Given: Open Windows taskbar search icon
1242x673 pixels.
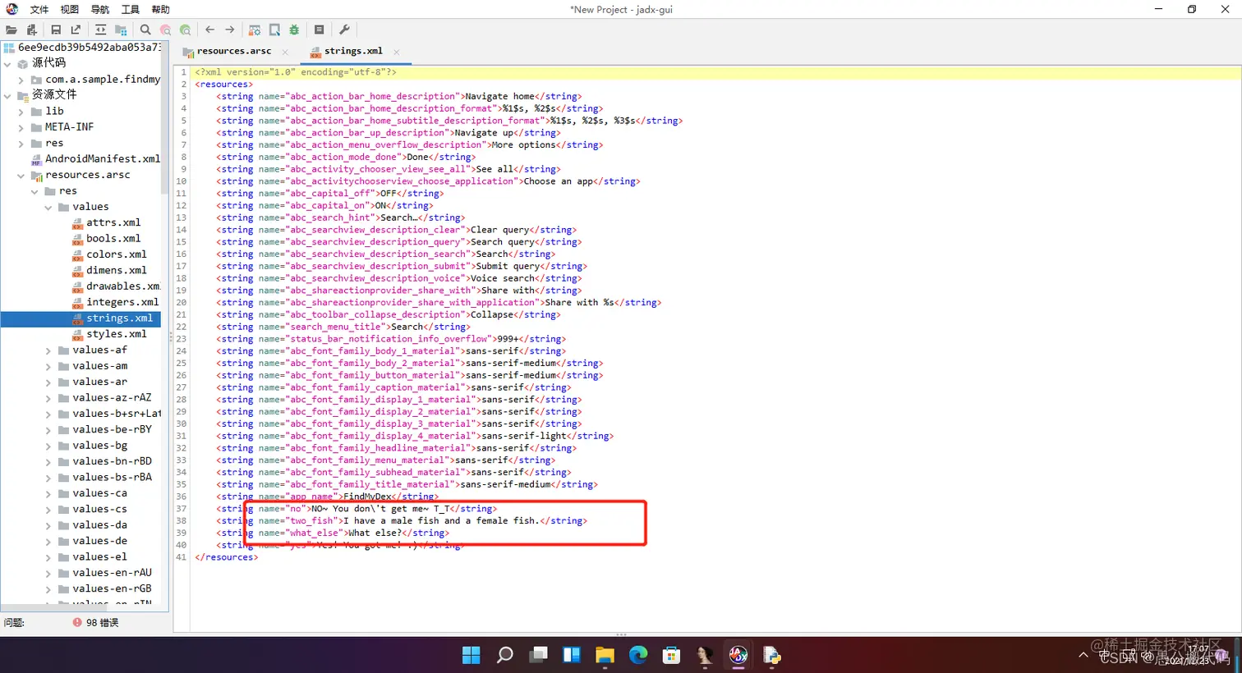Looking at the screenshot, I should [504, 655].
